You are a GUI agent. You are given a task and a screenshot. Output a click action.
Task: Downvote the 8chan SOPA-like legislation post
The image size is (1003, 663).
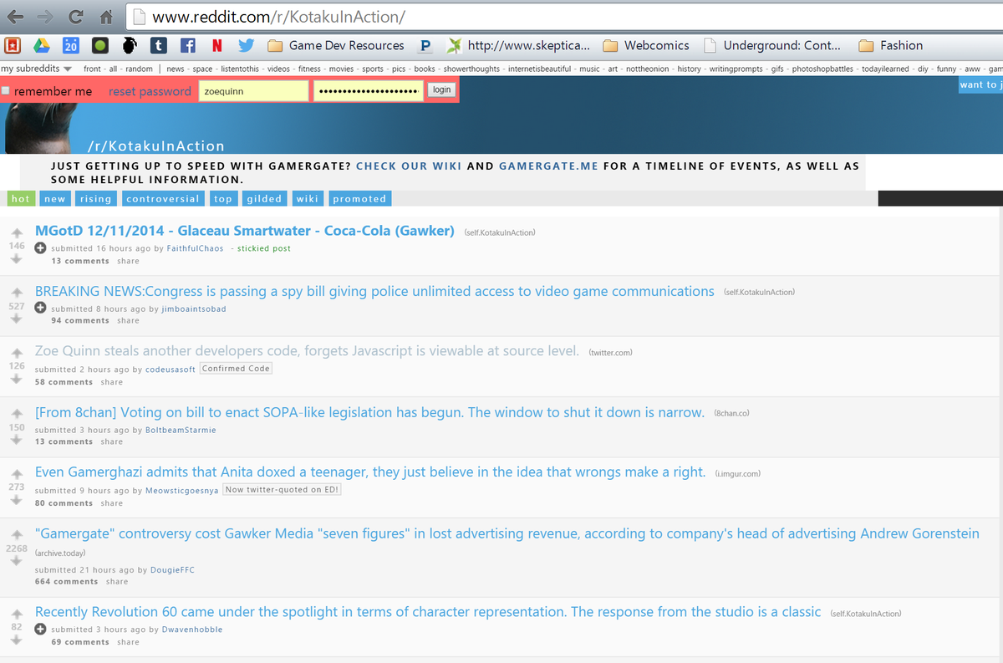click(16, 440)
